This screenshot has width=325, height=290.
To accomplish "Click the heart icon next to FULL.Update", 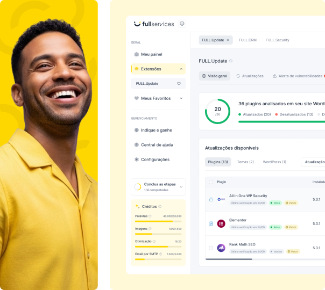I will [x=179, y=84].
